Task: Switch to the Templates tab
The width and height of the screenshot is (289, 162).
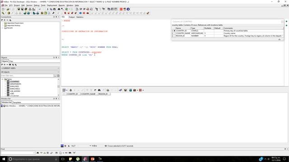Action: click(x=17, y=102)
